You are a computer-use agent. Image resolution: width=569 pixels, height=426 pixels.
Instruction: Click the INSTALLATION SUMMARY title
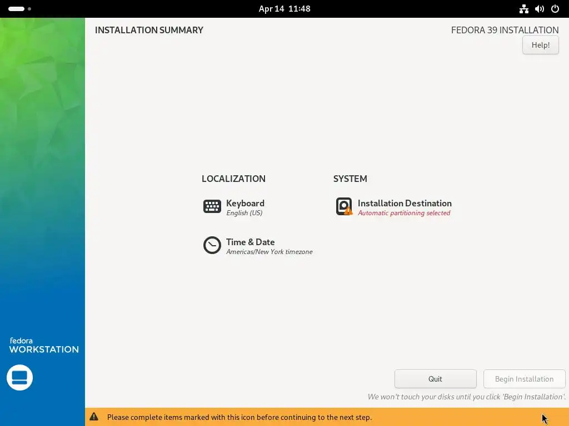click(x=149, y=30)
